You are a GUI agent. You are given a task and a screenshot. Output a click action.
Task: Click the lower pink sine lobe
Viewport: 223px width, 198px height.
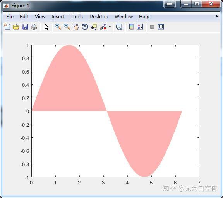coord(144,139)
